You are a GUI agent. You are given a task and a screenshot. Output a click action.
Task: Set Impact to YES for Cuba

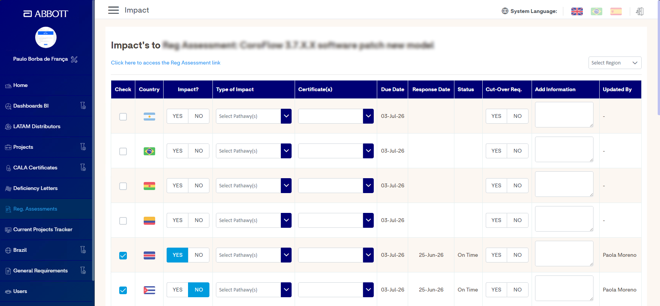177,290
